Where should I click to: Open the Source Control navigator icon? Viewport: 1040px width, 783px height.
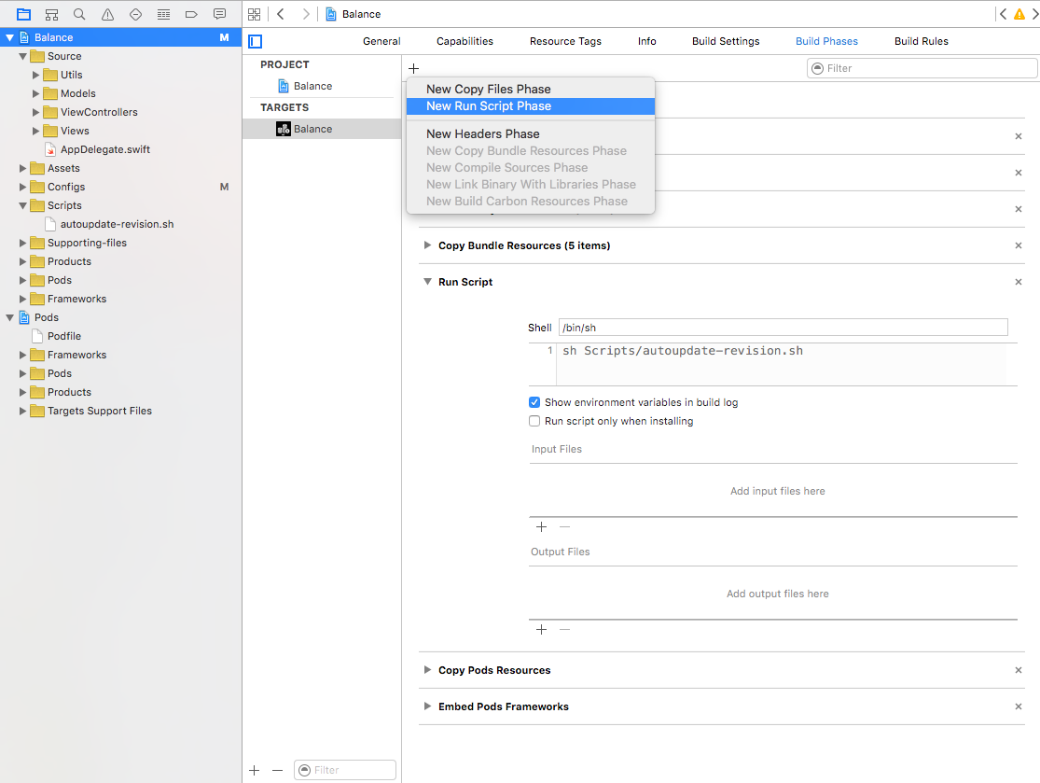(x=51, y=14)
